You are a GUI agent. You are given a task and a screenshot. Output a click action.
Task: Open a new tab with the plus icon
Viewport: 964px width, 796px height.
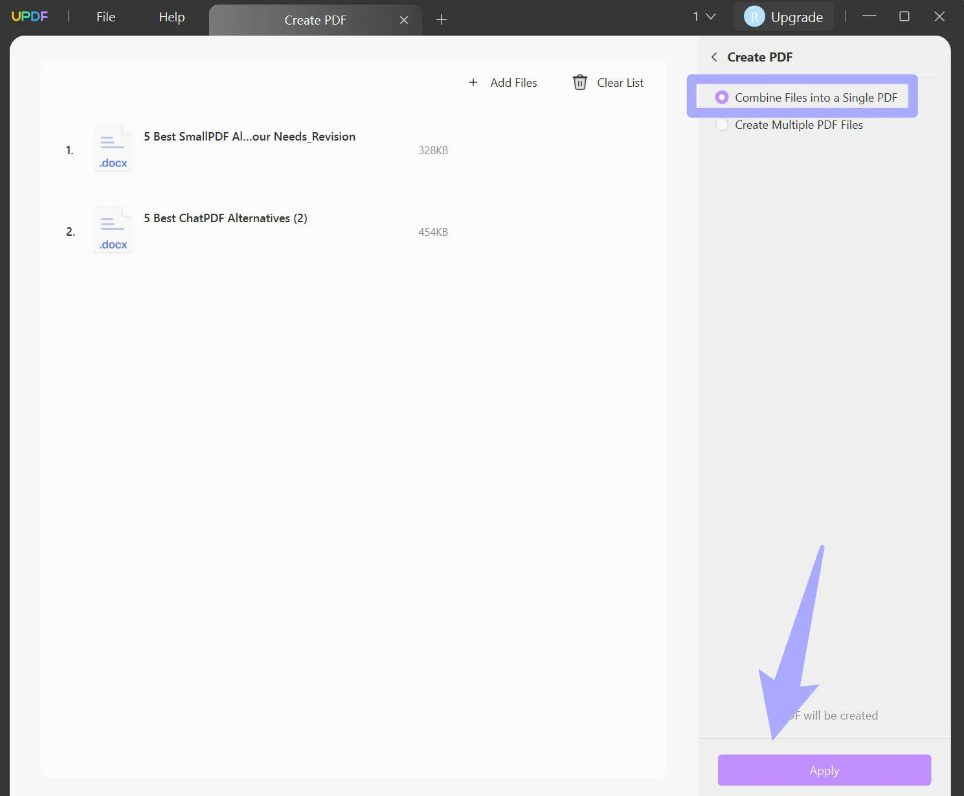click(x=442, y=19)
